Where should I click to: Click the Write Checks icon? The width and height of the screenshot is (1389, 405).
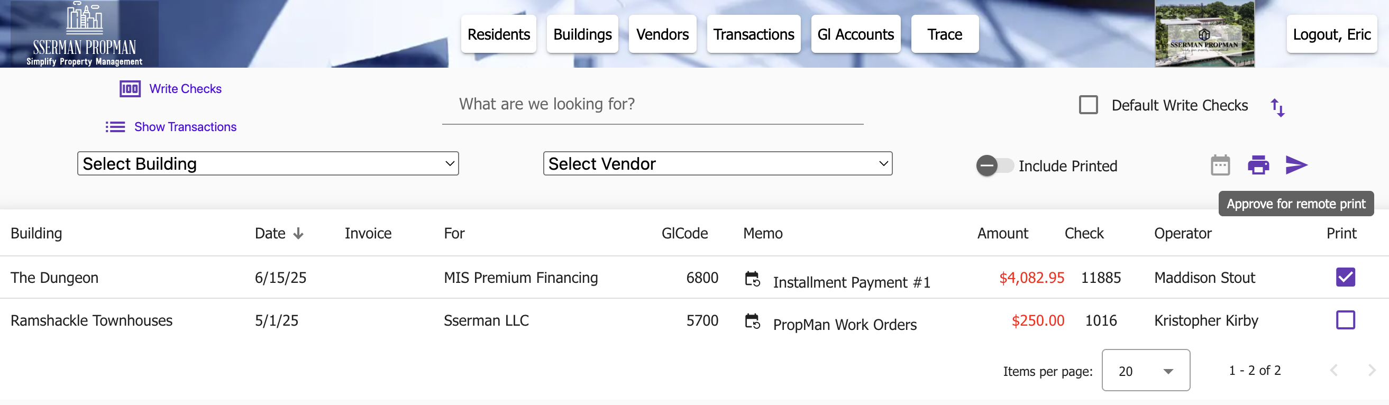point(130,89)
